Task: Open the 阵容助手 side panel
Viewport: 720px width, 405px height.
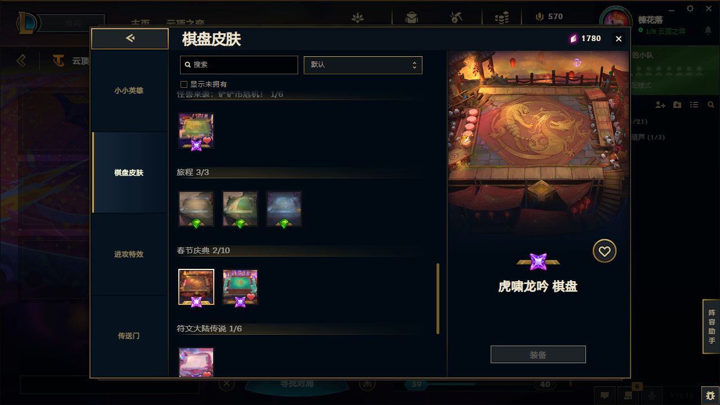Action: (712, 326)
